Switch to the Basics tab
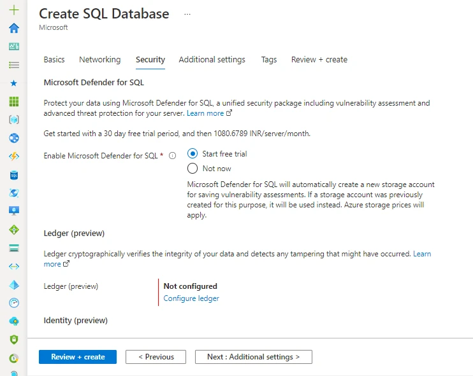The image size is (473, 376). [54, 60]
